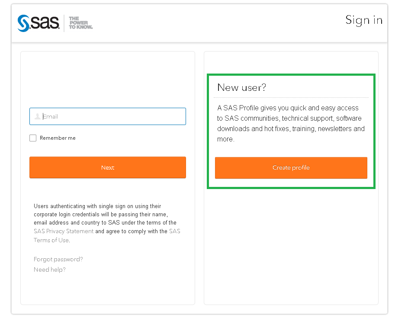Click the "New user?" heading

click(x=241, y=87)
